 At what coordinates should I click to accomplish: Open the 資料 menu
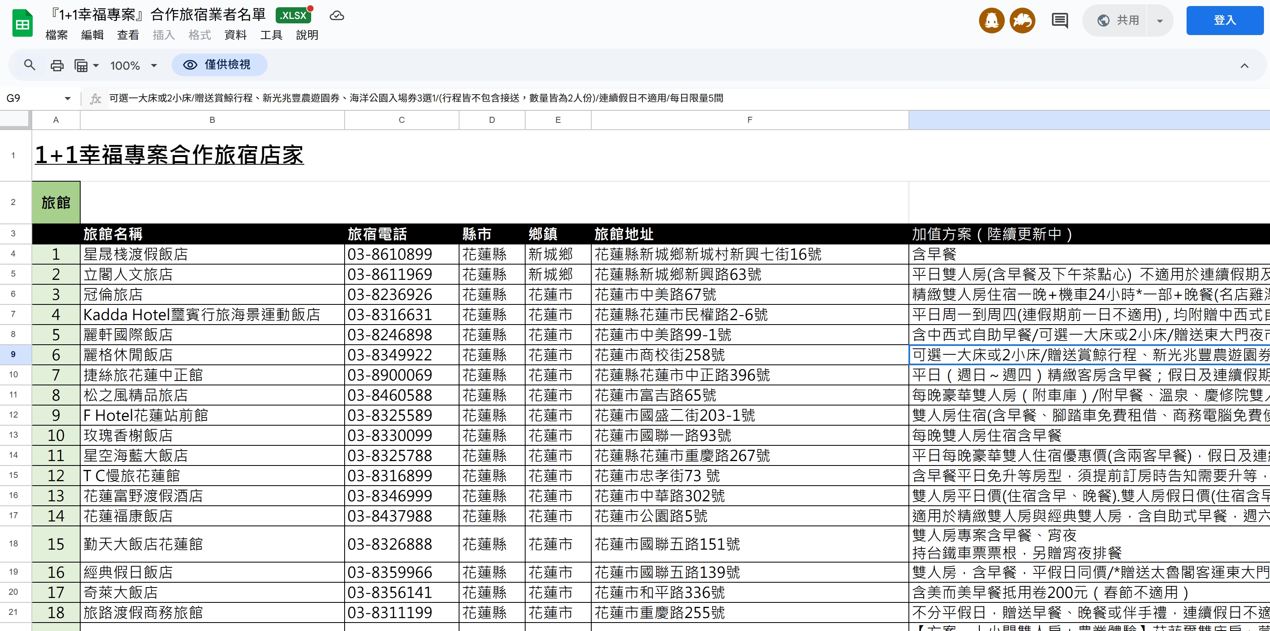(x=235, y=35)
